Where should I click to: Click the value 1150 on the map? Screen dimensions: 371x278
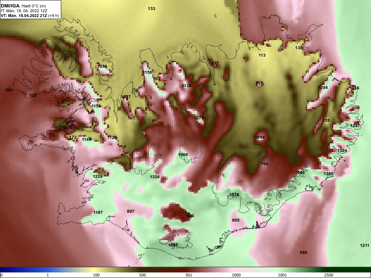tap(147, 72)
